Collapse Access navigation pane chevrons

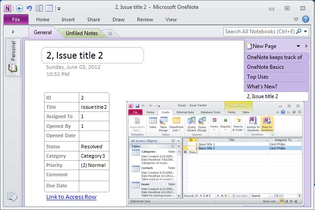(178, 141)
